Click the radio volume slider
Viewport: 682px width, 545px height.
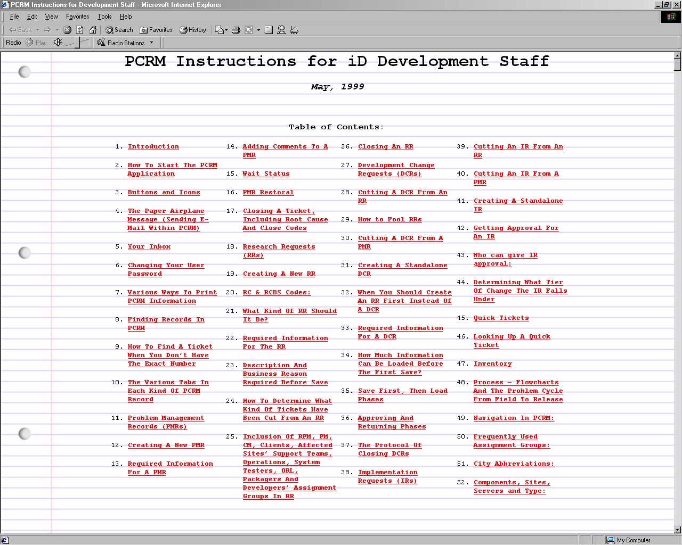77,43
